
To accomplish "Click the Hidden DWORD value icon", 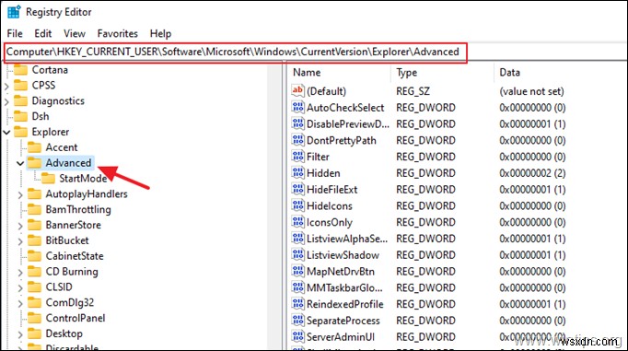I will point(298,172).
